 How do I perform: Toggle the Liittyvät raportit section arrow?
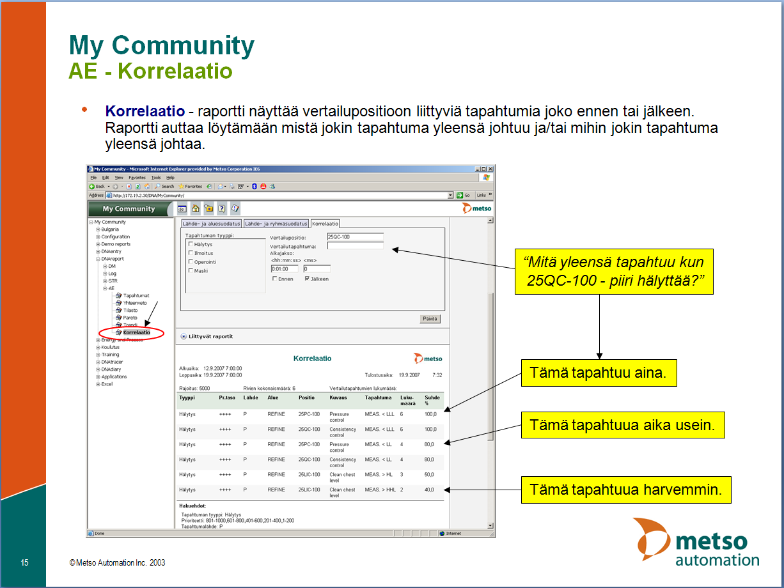click(184, 336)
